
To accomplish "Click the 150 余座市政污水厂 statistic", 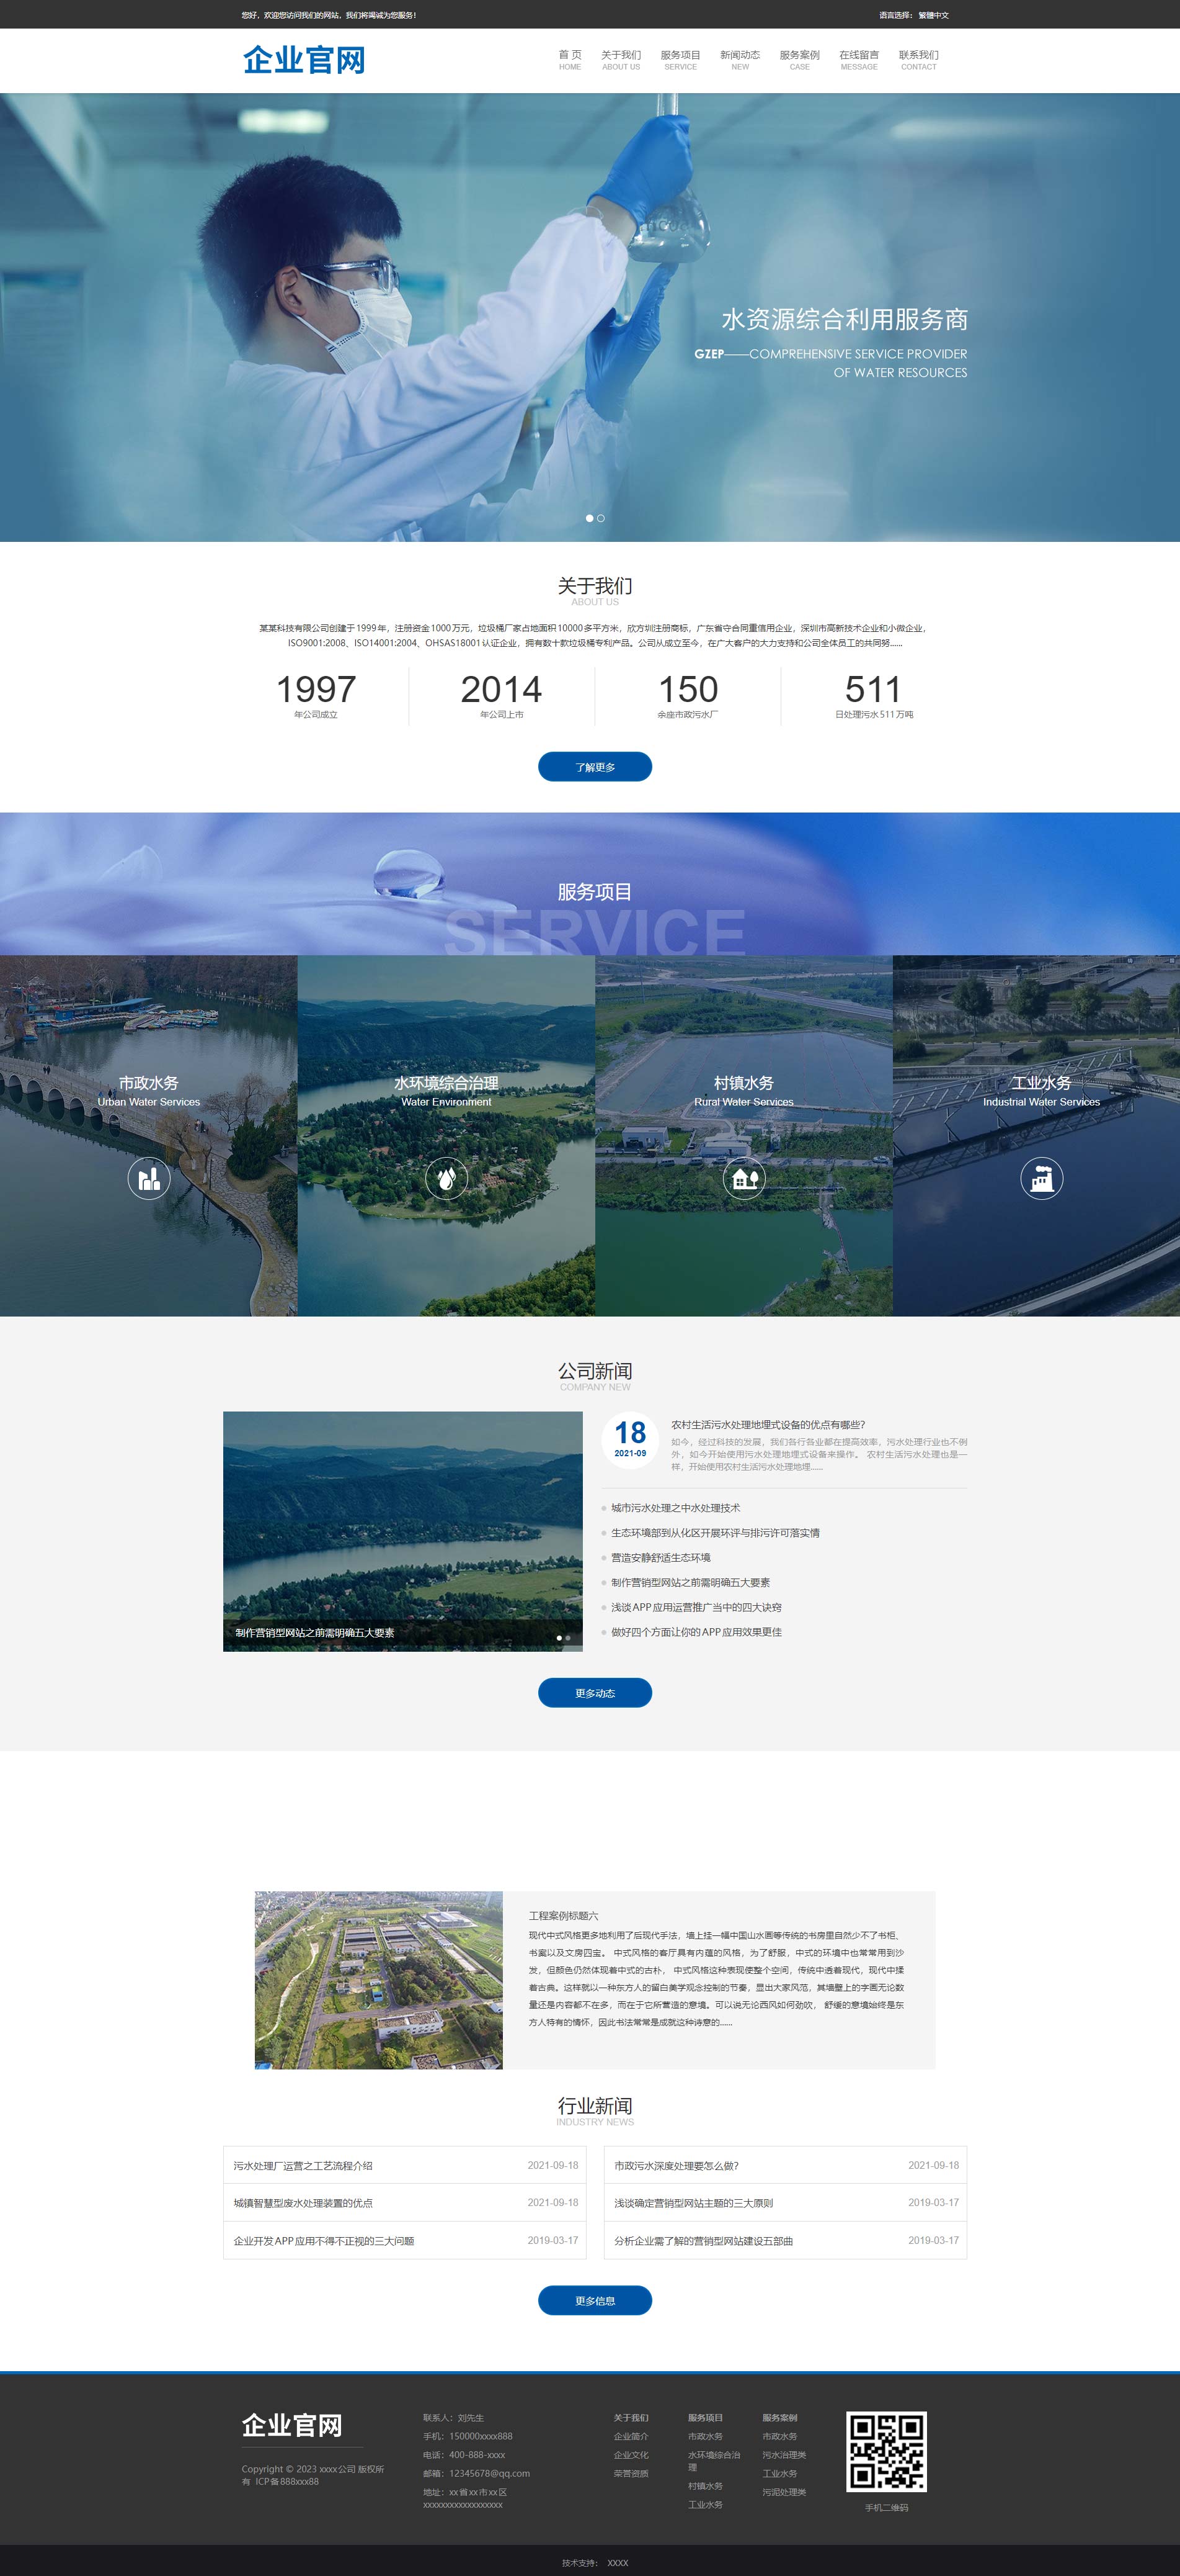I will pyautogui.click(x=688, y=695).
